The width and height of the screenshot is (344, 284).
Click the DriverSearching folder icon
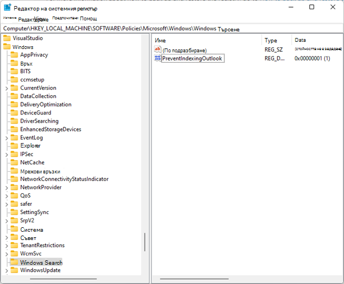(x=14, y=121)
